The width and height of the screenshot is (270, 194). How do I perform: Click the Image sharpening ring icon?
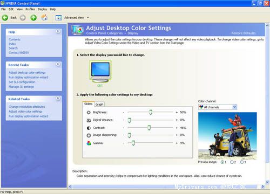89,135
